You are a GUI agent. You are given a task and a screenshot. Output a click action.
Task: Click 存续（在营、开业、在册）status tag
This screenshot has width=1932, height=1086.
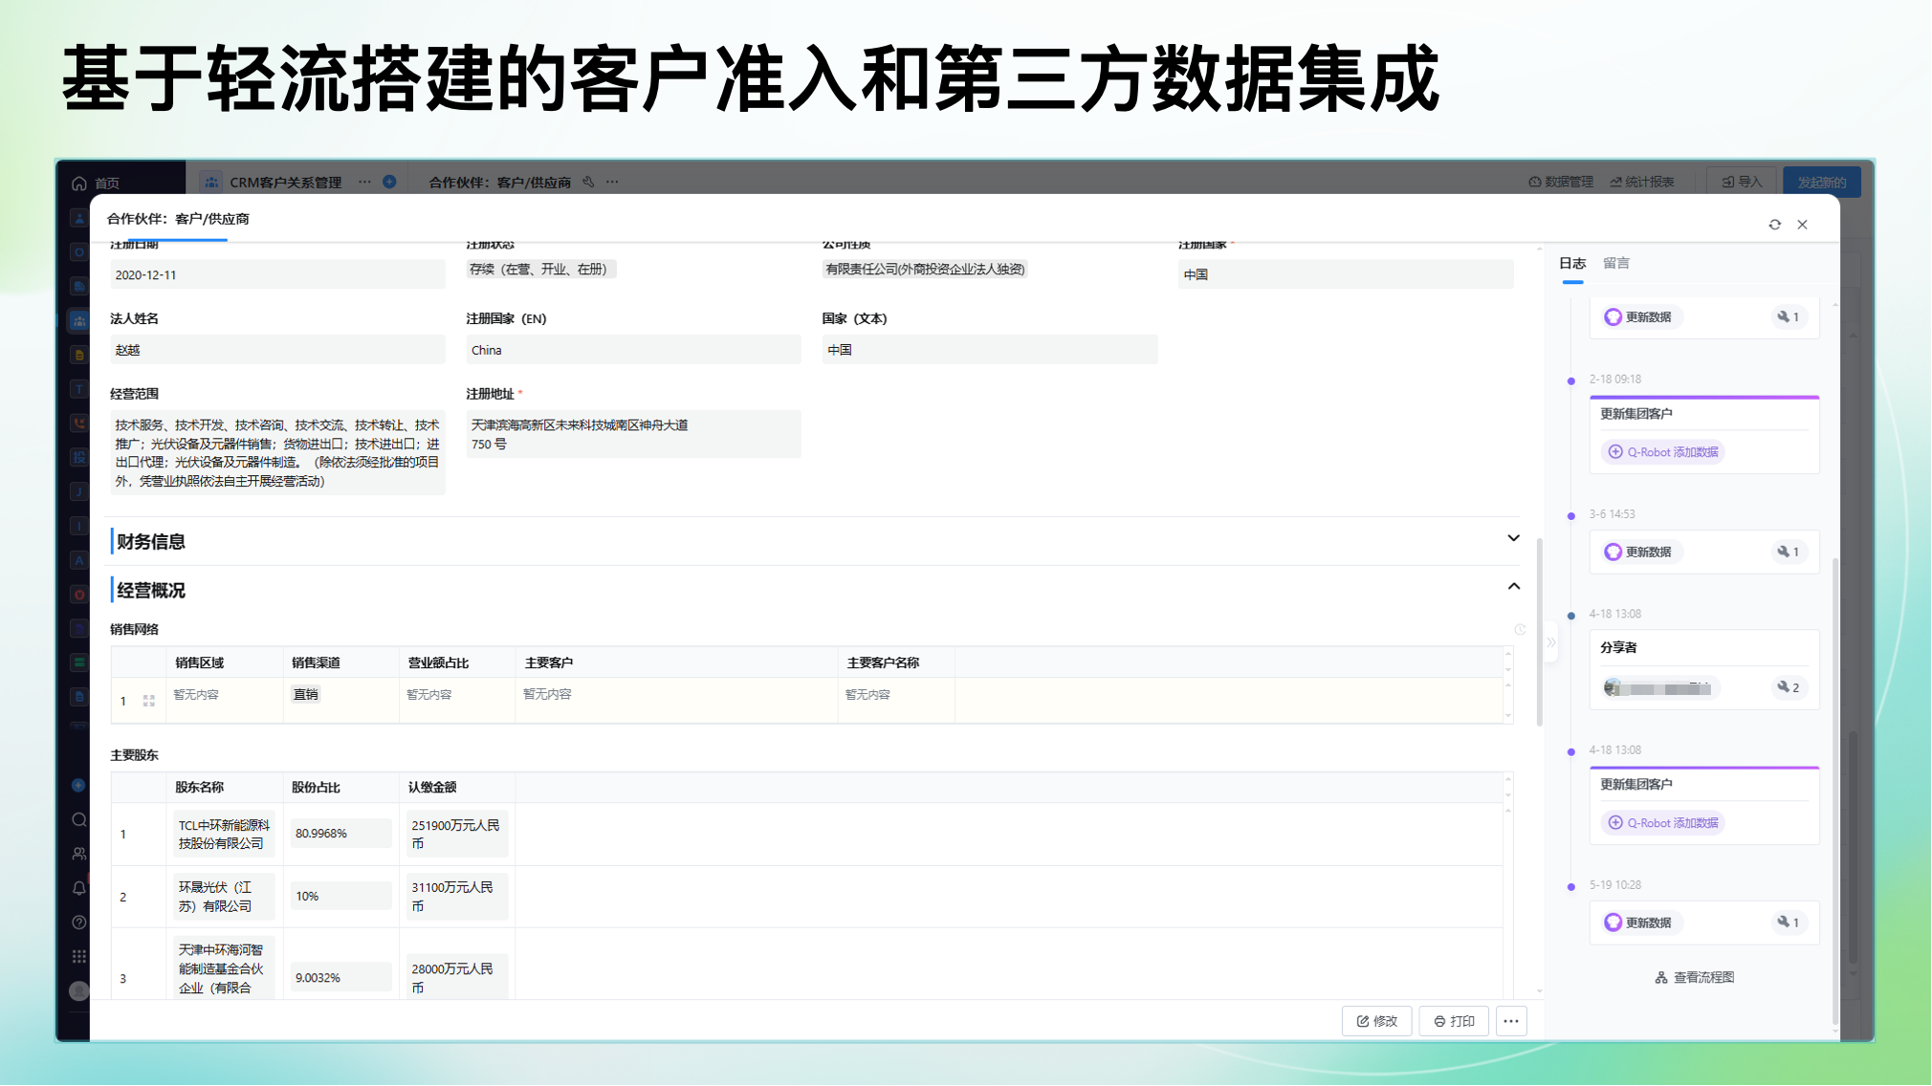pyautogui.click(x=540, y=270)
